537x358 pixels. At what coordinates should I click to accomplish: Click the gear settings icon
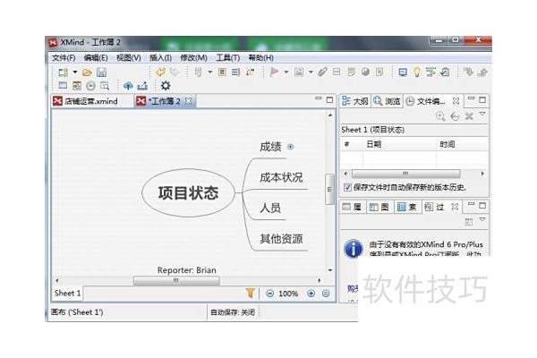coord(166,86)
